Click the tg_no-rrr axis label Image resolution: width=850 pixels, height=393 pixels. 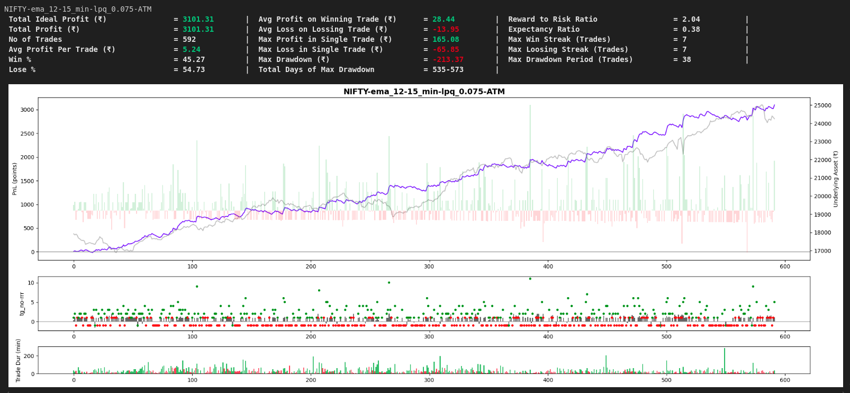22,304
